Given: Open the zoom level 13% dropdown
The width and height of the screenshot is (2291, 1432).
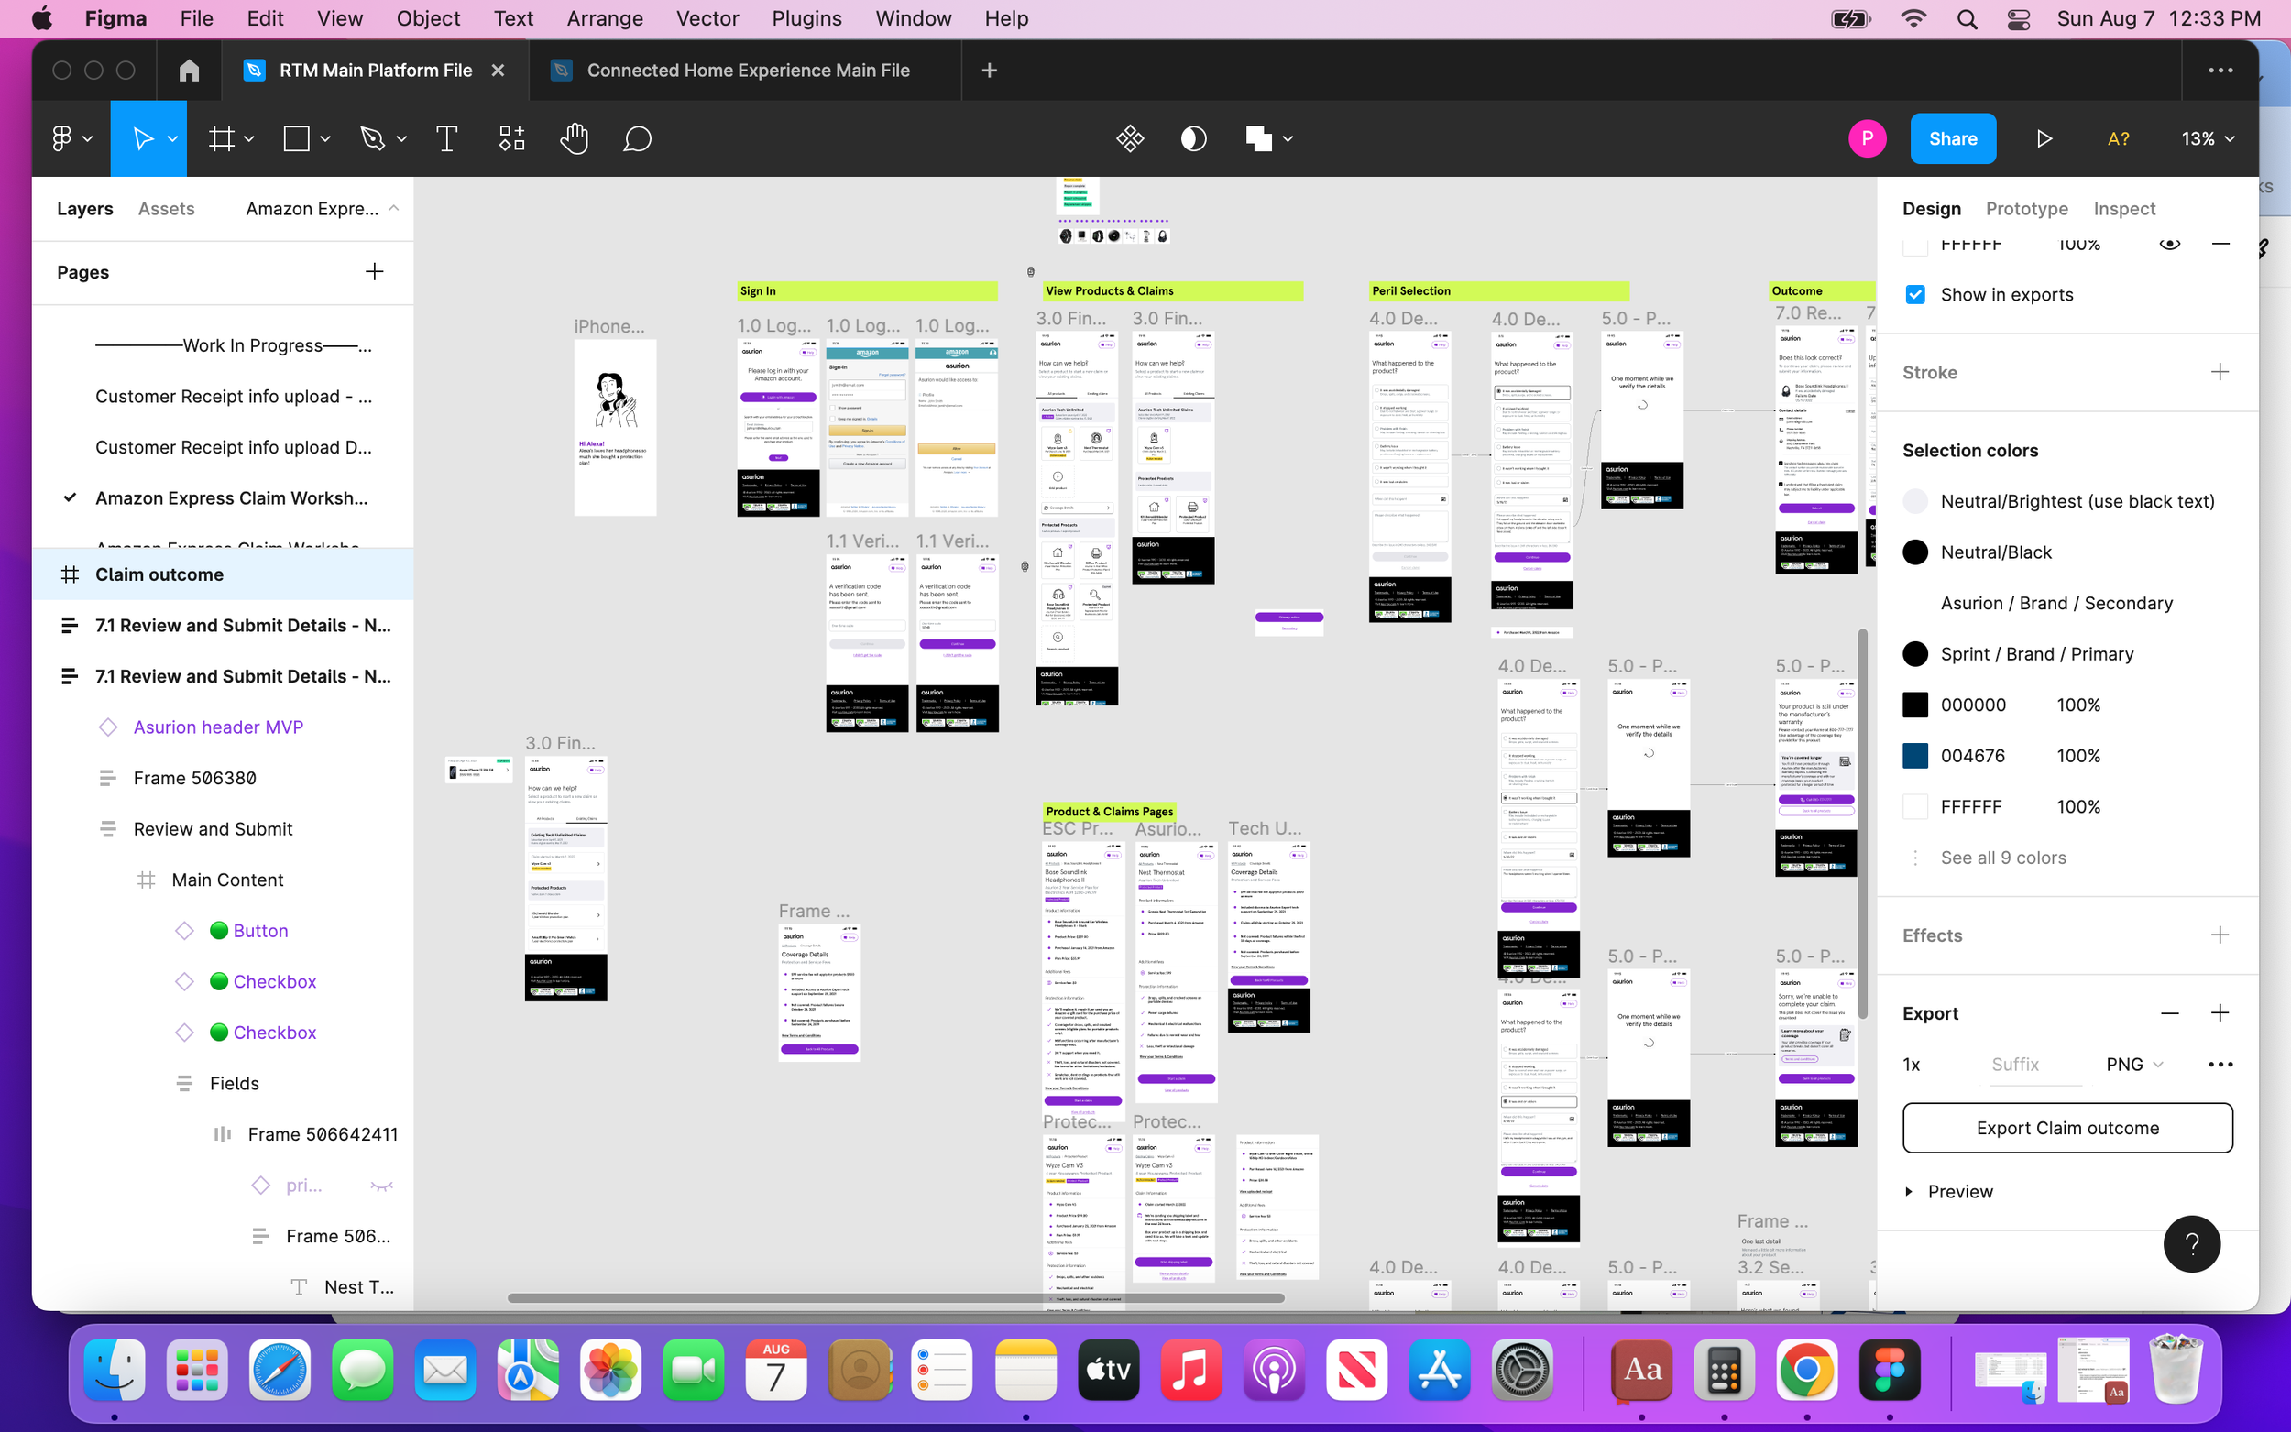Looking at the screenshot, I should click(x=2207, y=139).
